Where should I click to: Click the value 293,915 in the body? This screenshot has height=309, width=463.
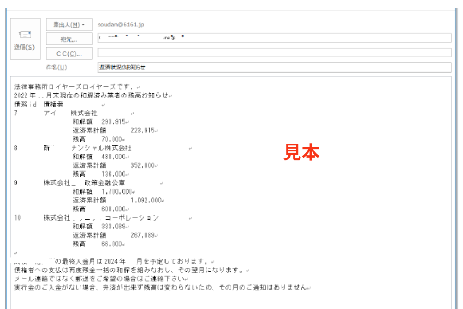pyautogui.click(x=113, y=122)
